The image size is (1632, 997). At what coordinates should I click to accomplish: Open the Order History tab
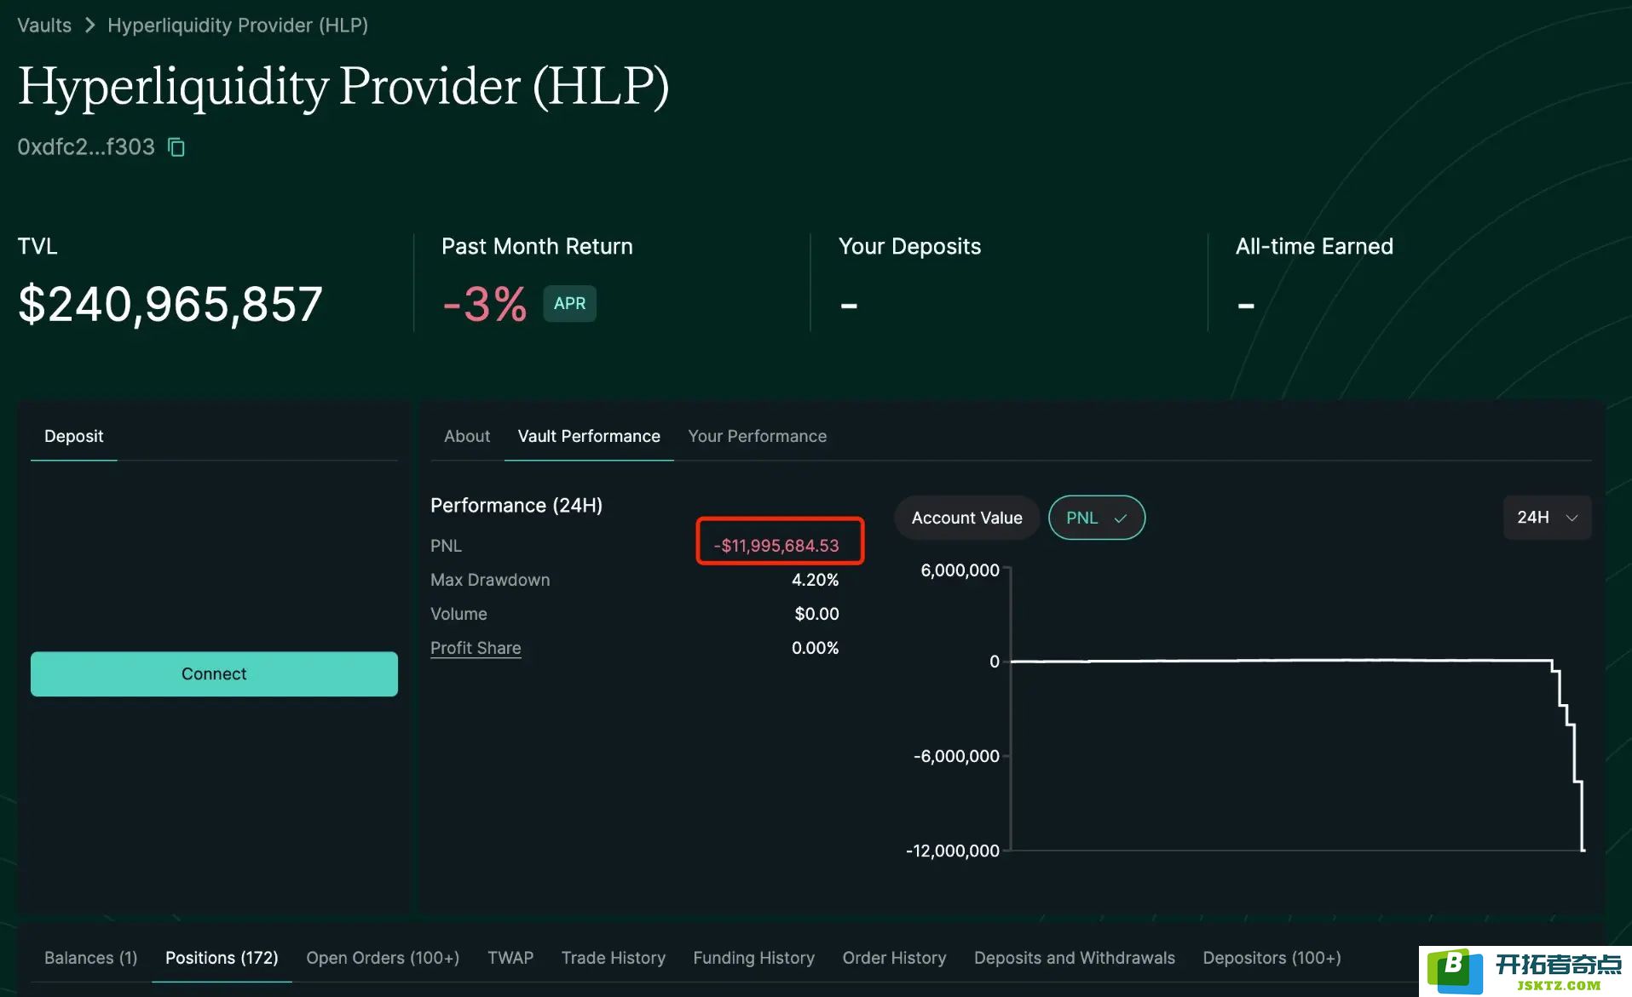(894, 958)
